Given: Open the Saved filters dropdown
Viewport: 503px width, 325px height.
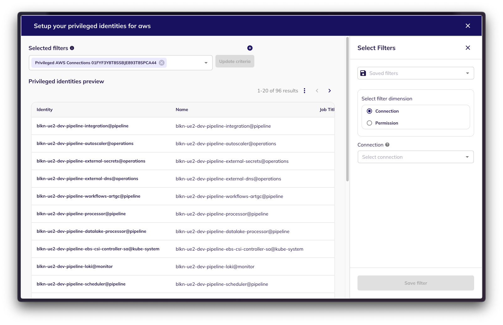Looking at the screenshot, I should [x=416, y=73].
